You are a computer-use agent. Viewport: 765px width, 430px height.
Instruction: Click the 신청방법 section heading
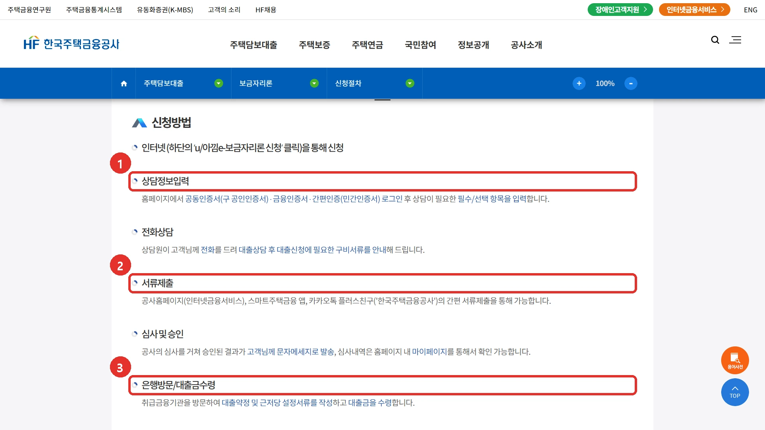171,122
